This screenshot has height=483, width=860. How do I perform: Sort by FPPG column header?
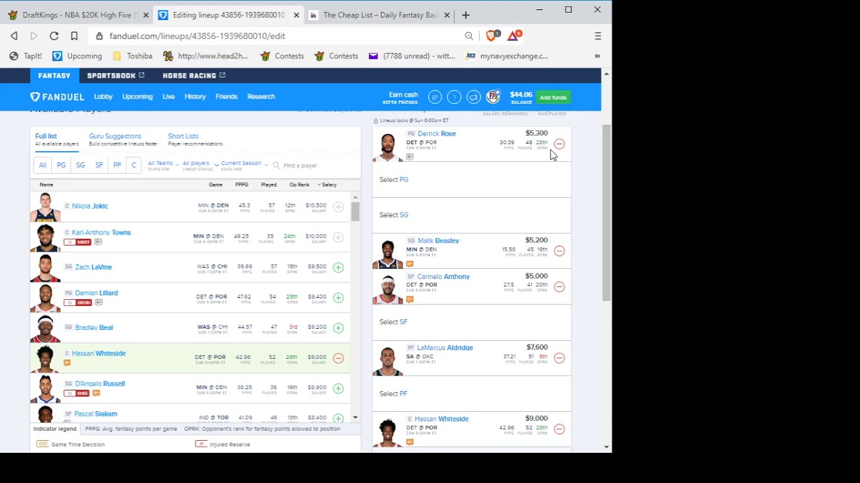click(x=241, y=184)
